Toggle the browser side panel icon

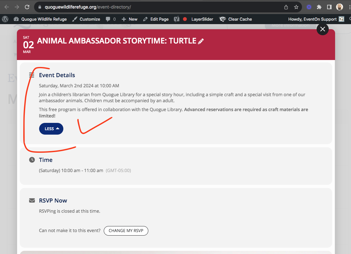(x=329, y=7)
